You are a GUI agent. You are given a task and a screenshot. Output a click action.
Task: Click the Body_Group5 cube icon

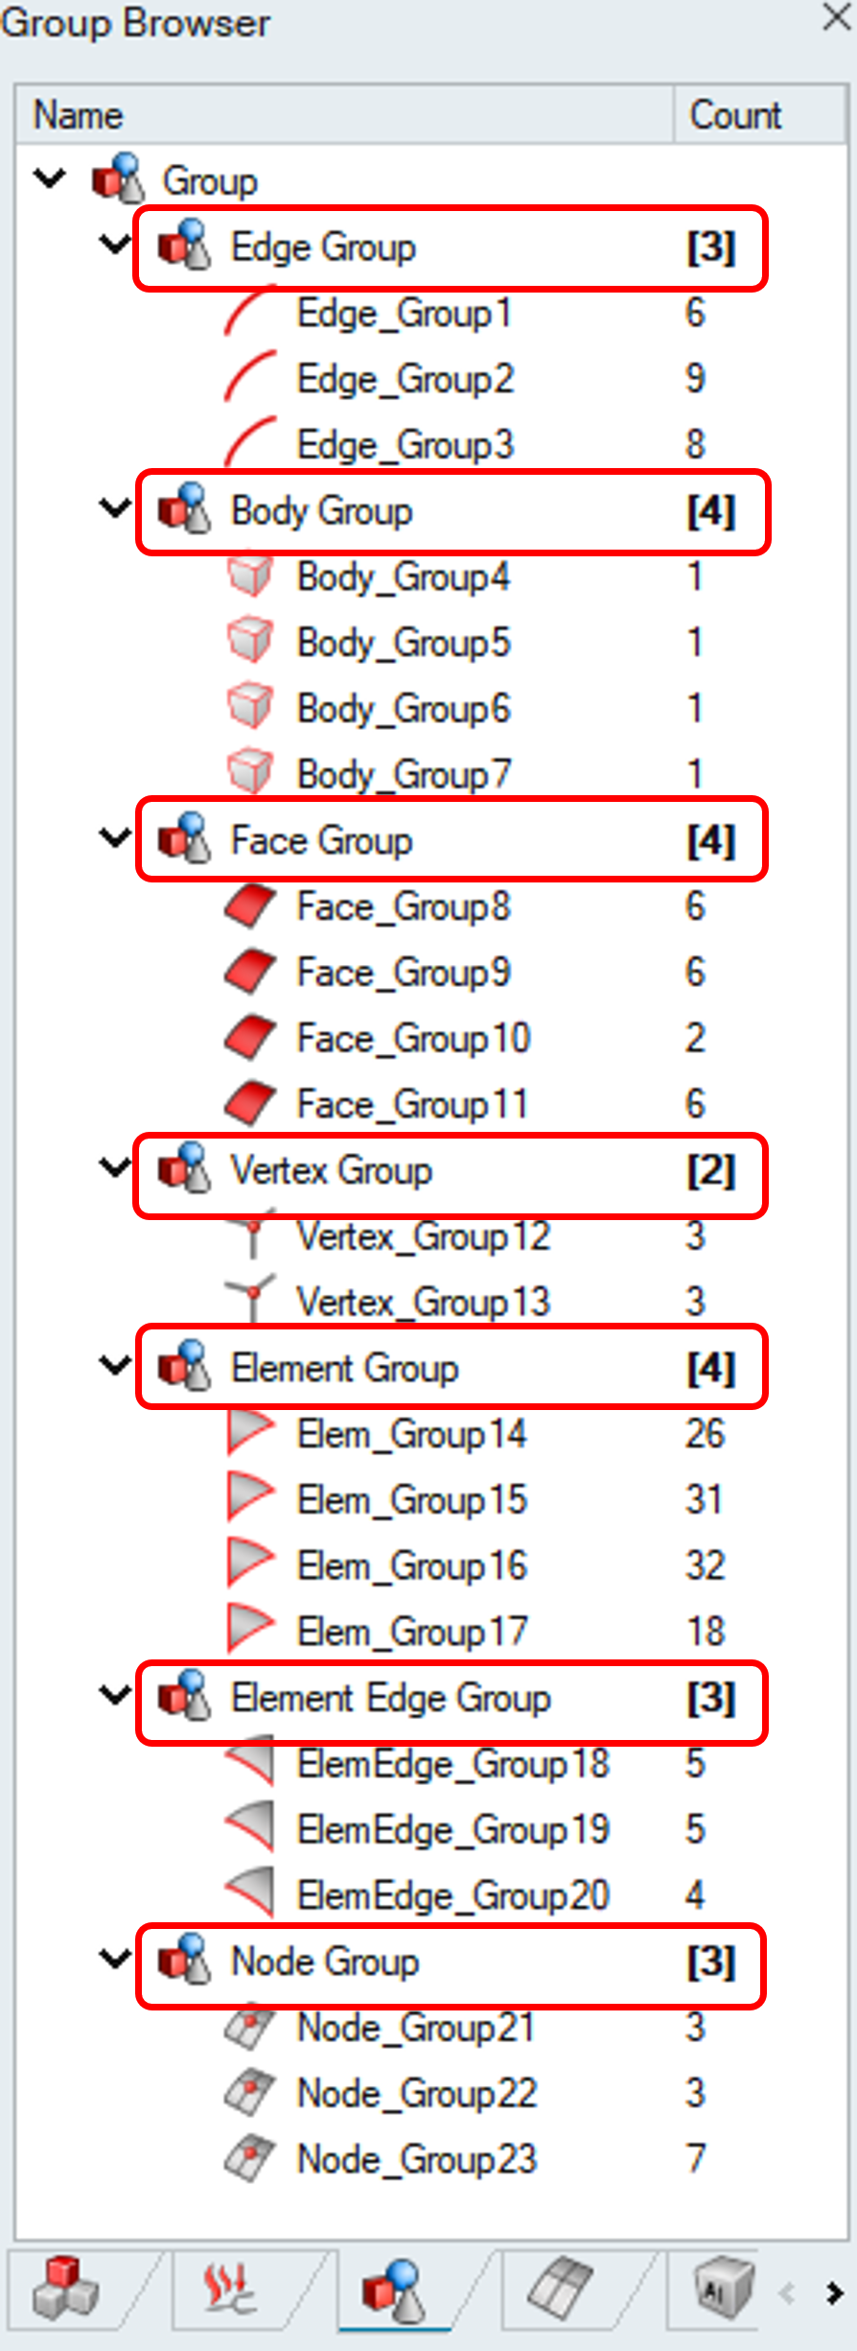click(x=250, y=642)
